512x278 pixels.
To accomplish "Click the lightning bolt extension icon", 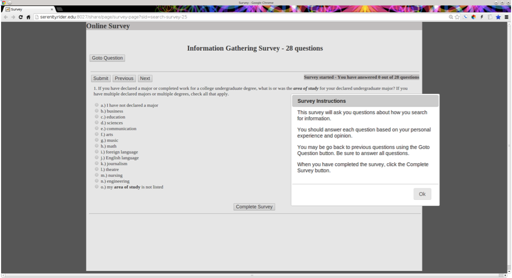I will (481, 17).
